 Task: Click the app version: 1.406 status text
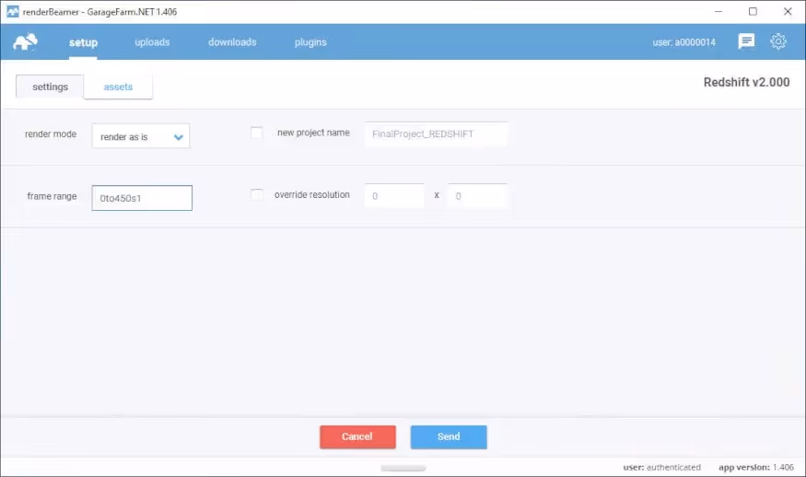tap(756, 467)
